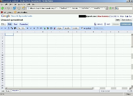Click the green Go button
This screenshot has width=133, height=96.
click(111, 8)
